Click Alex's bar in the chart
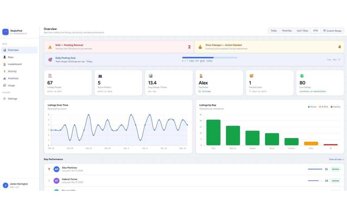Viewport: 347px width, 217px height. pyautogui.click(x=213, y=132)
